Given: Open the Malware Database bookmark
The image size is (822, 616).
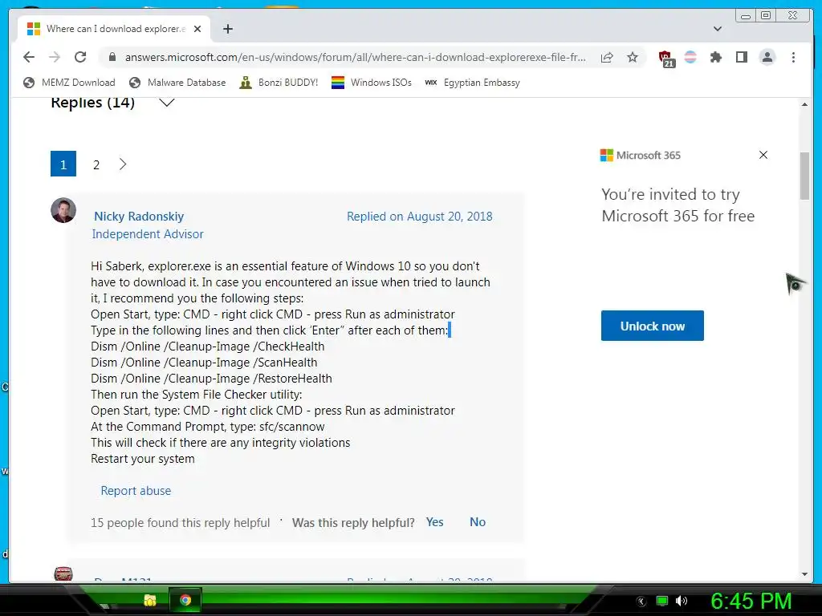Looking at the screenshot, I should (177, 83).
